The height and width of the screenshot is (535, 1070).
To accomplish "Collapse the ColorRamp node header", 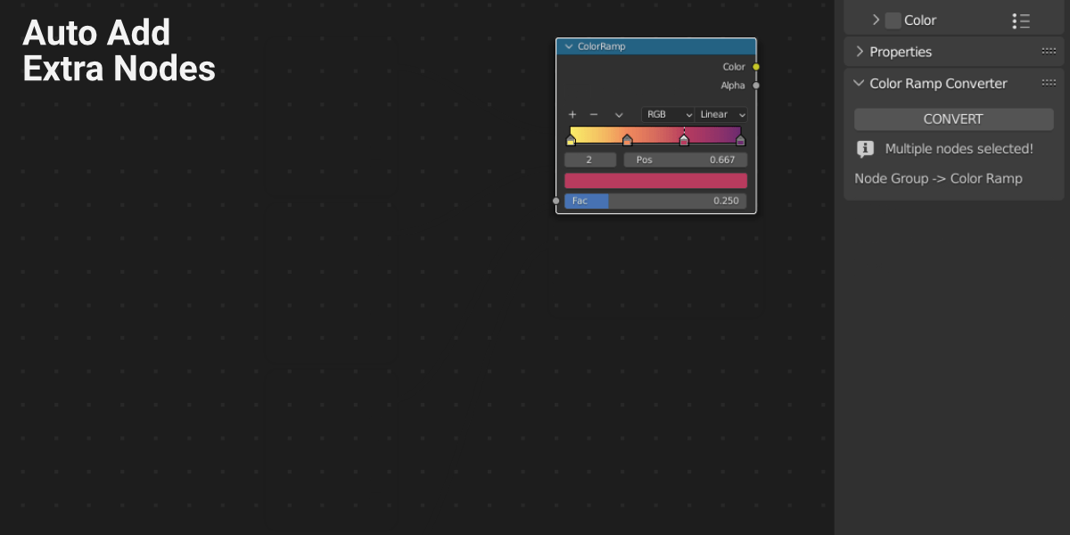I will pos(568,45).
